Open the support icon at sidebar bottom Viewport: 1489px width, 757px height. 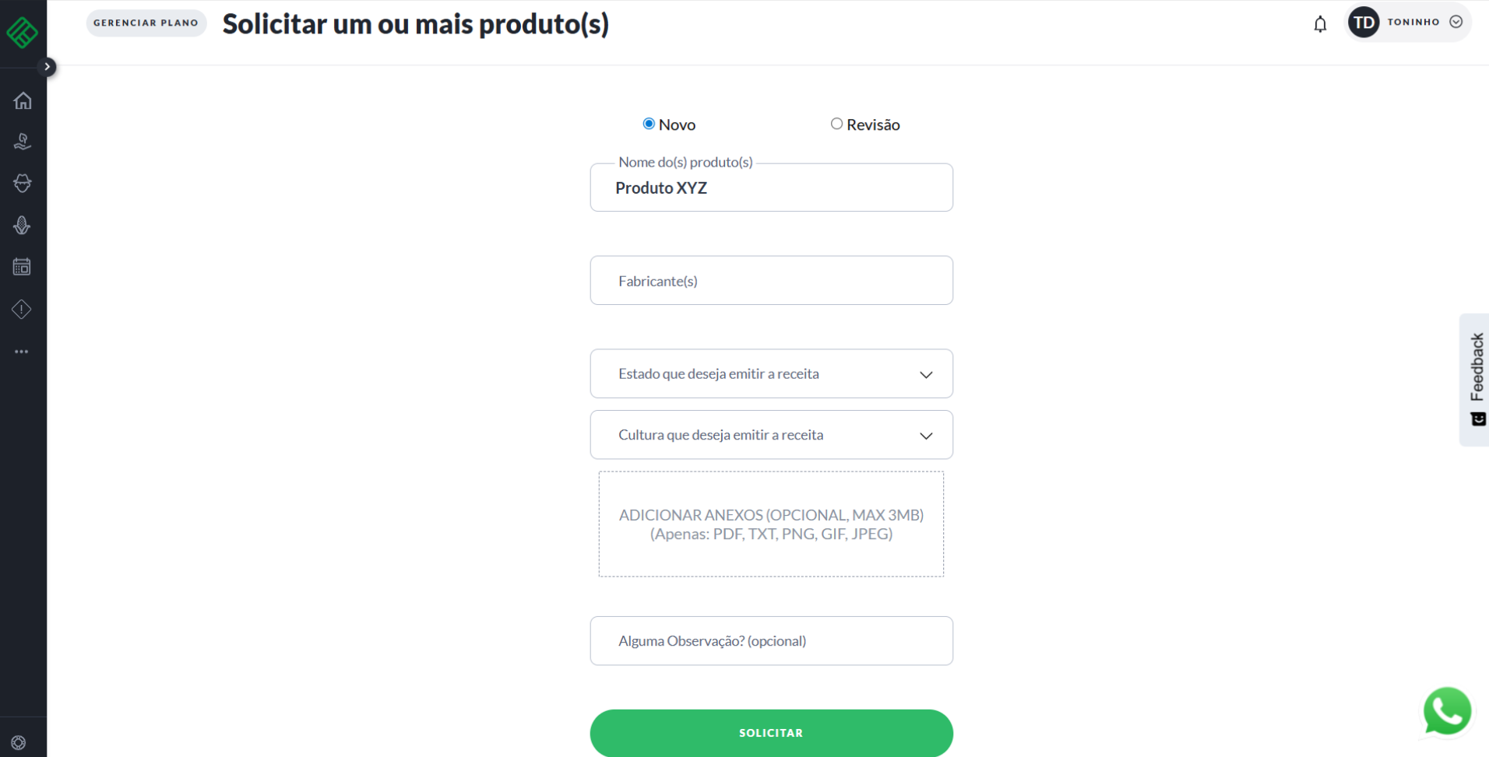click(x=19, y=742)
